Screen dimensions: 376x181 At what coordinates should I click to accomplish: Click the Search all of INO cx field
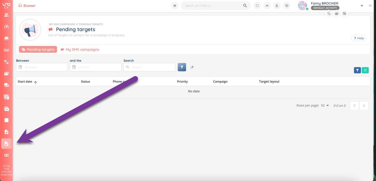click(x=213, y=6)
